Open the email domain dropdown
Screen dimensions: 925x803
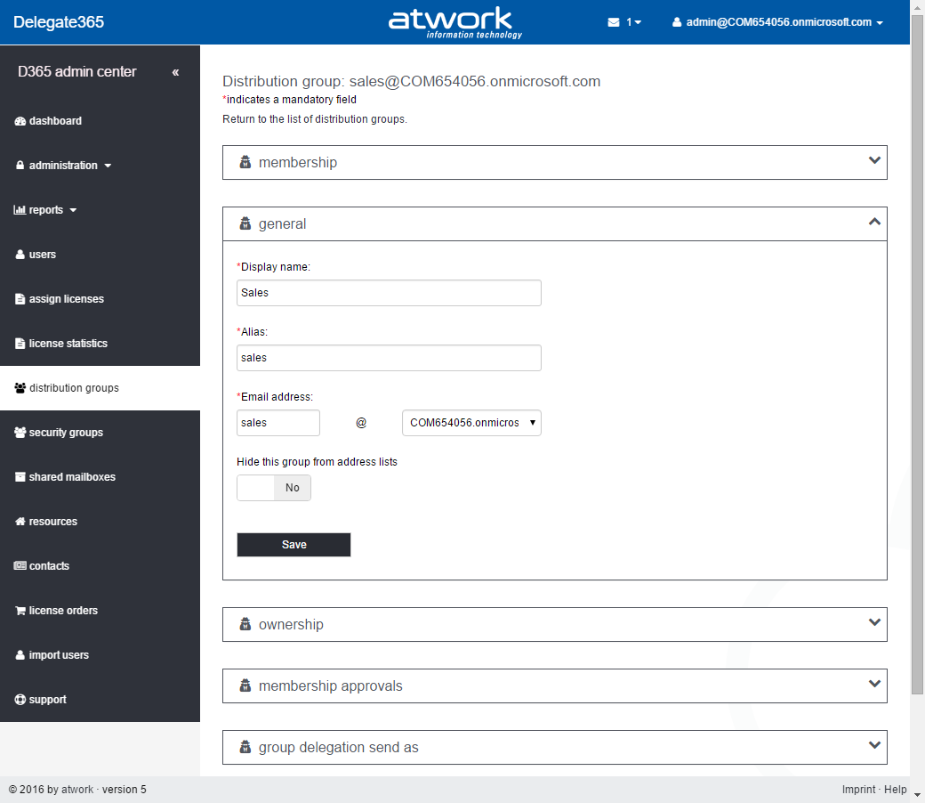point(471,423)
